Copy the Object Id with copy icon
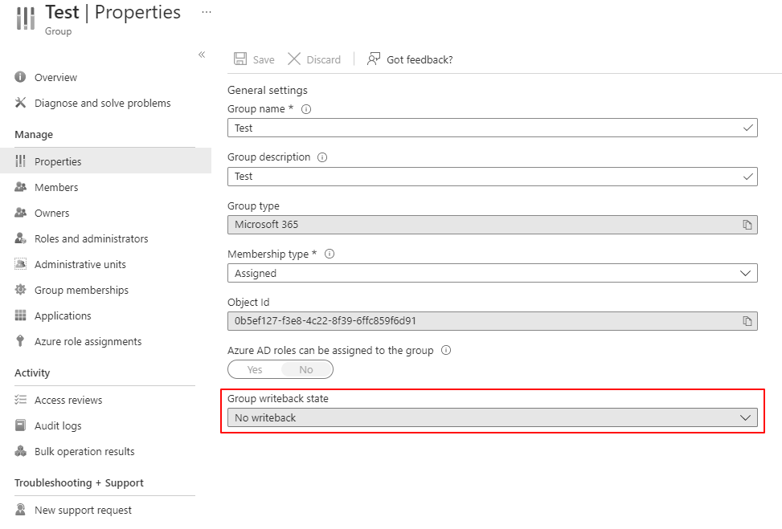 [x=747, y=321]
